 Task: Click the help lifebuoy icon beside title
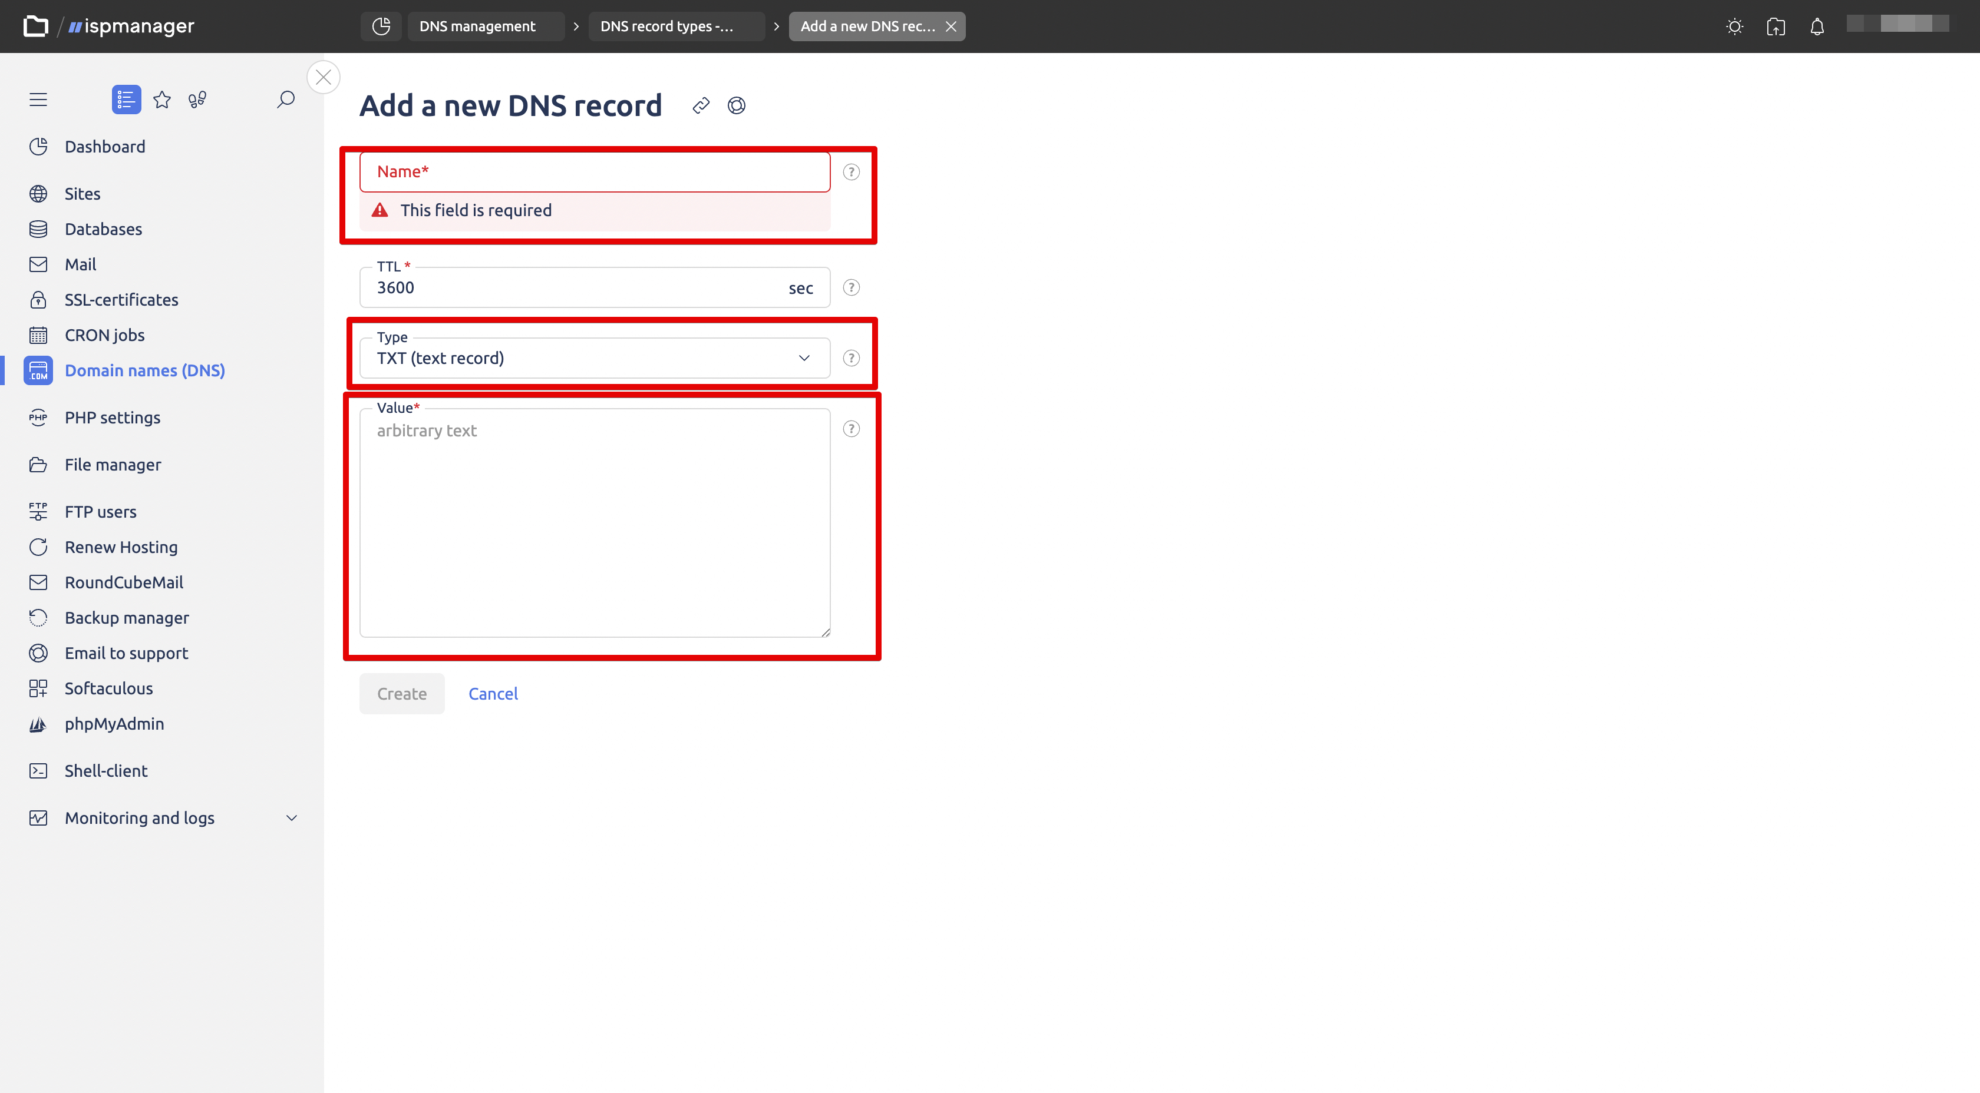(737, 105)
